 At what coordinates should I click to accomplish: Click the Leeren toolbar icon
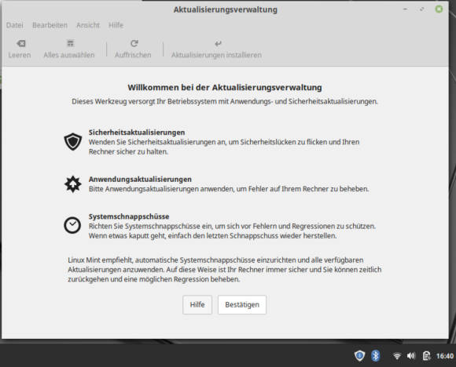click(x=21, y=43)
